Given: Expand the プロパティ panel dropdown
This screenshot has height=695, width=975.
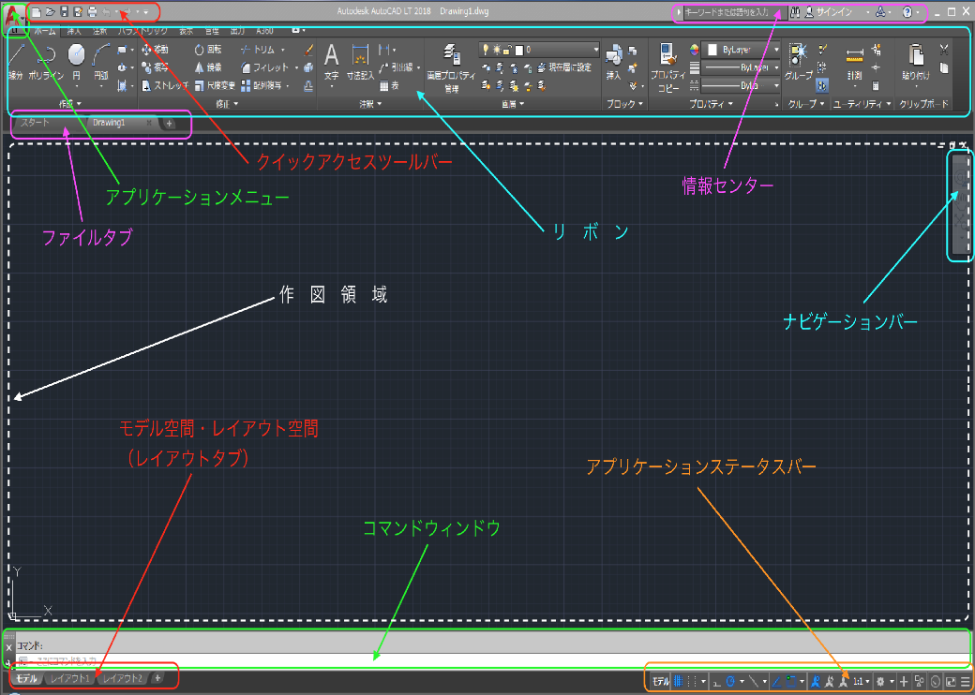Looking at the screenshot, I should pyautogui.click(x=711, y=104).
